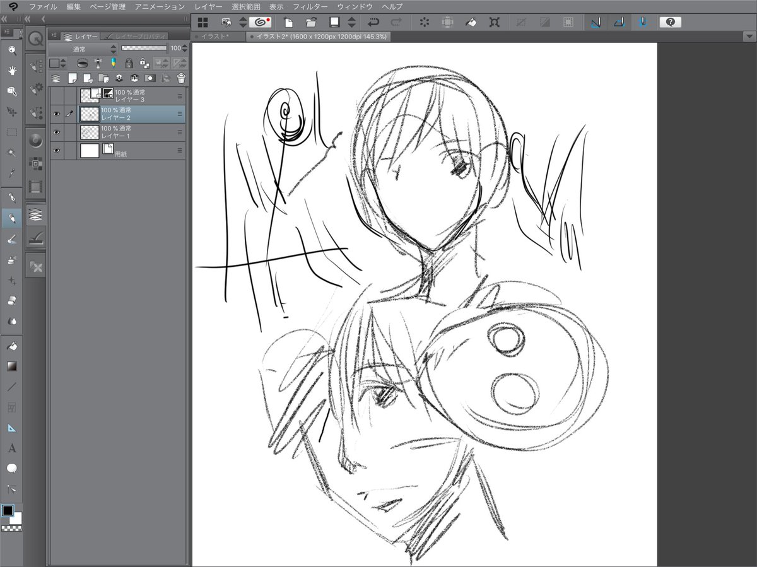Select the Auto select magic wand tool
Viewport: 757px width, 567px height.
(11, 153)
